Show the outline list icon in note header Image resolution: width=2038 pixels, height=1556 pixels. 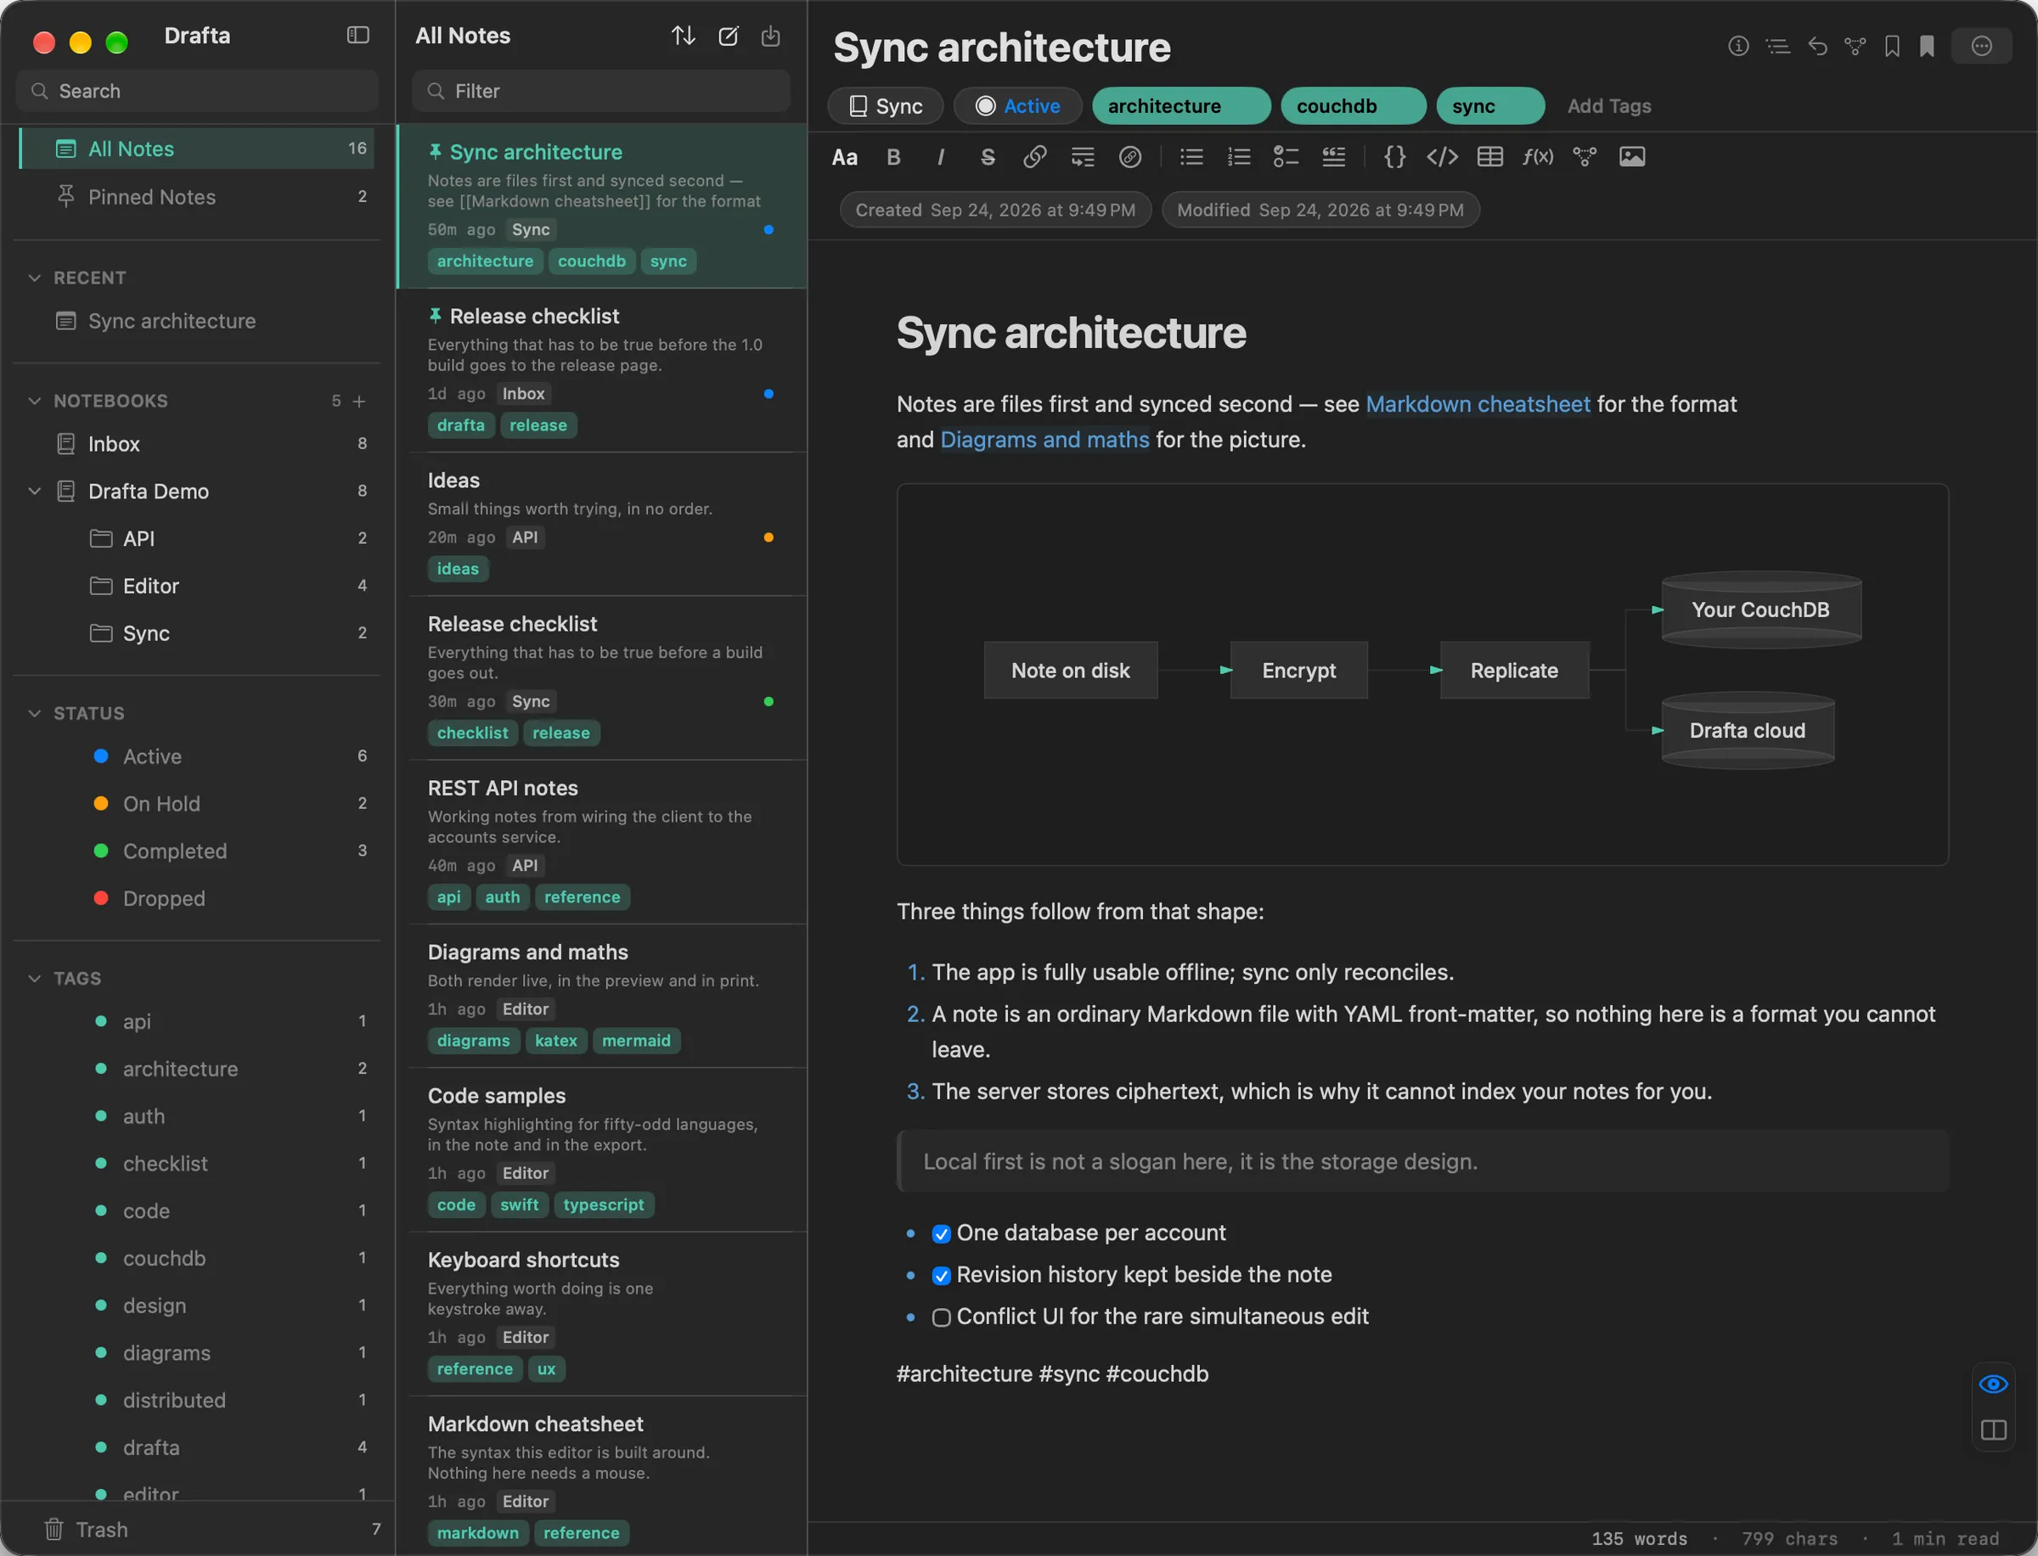tap(1776, 47)
